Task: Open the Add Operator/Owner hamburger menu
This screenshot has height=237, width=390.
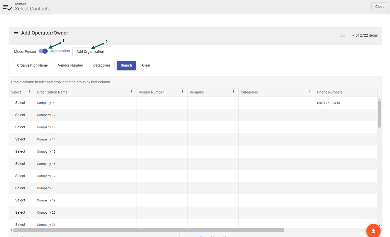Action: pos(16,34)
